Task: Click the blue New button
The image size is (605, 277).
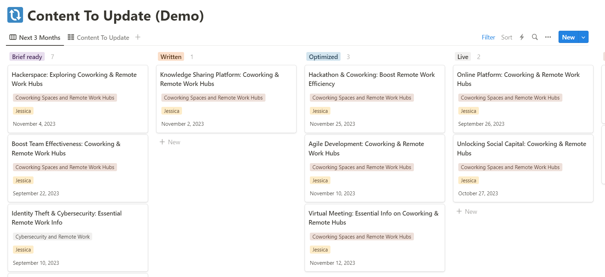Action: (x=568, y=37)
